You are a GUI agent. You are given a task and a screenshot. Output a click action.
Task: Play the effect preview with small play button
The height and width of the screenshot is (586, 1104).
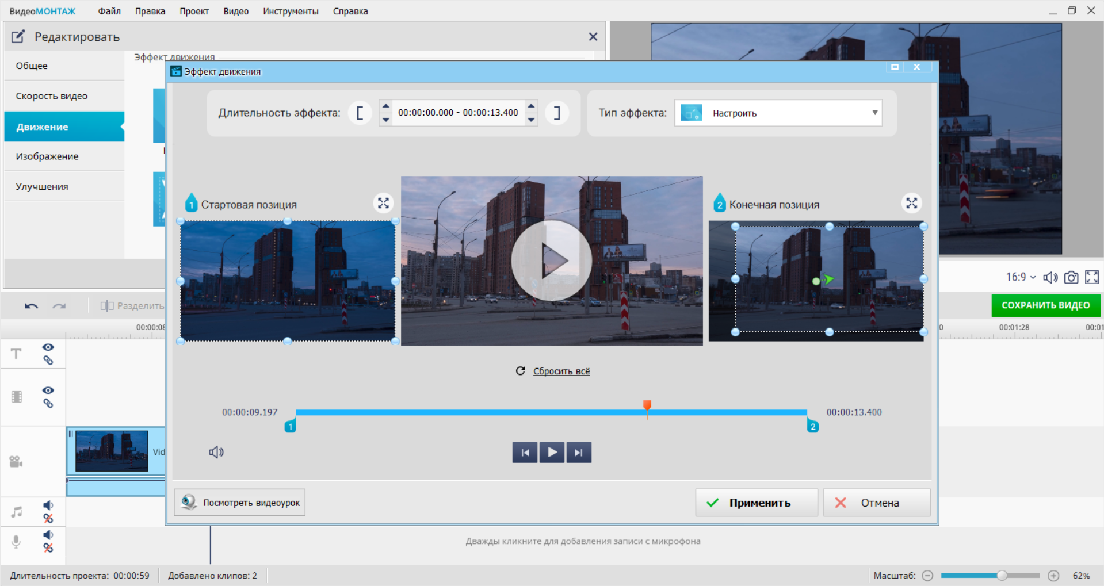552,453
